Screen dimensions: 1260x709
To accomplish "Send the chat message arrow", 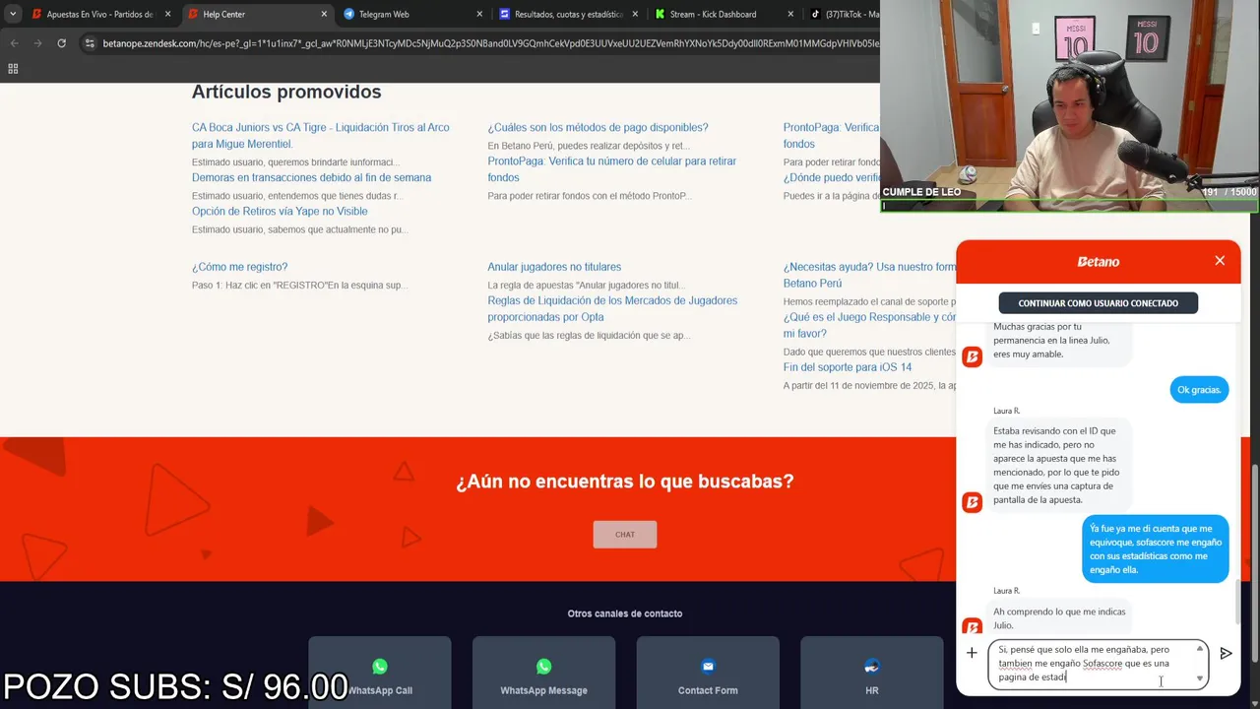I will [x=1226, y=653].
